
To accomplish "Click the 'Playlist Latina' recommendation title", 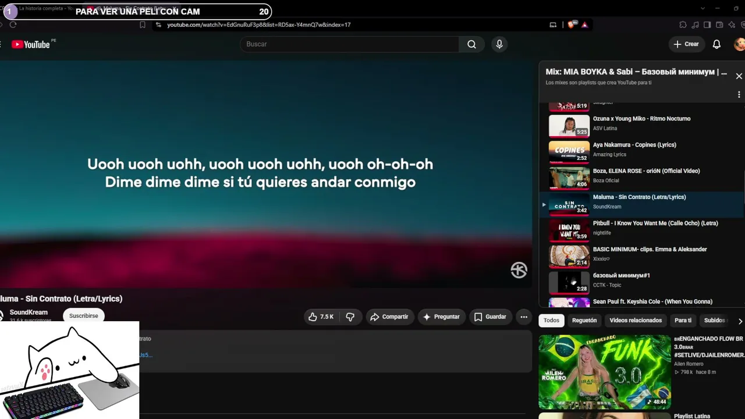I will 692,416.
